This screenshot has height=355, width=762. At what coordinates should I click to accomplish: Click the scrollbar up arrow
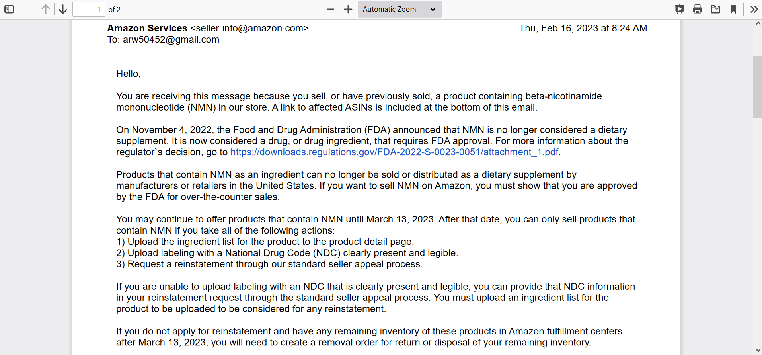(x=758, y=24)
